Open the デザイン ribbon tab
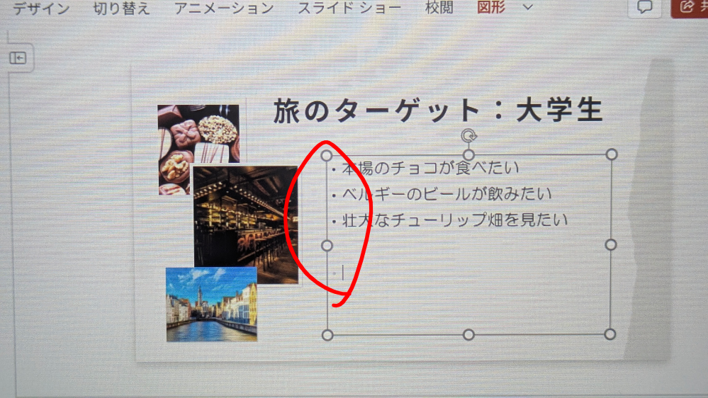708x398 pixels. pos(41,8)
